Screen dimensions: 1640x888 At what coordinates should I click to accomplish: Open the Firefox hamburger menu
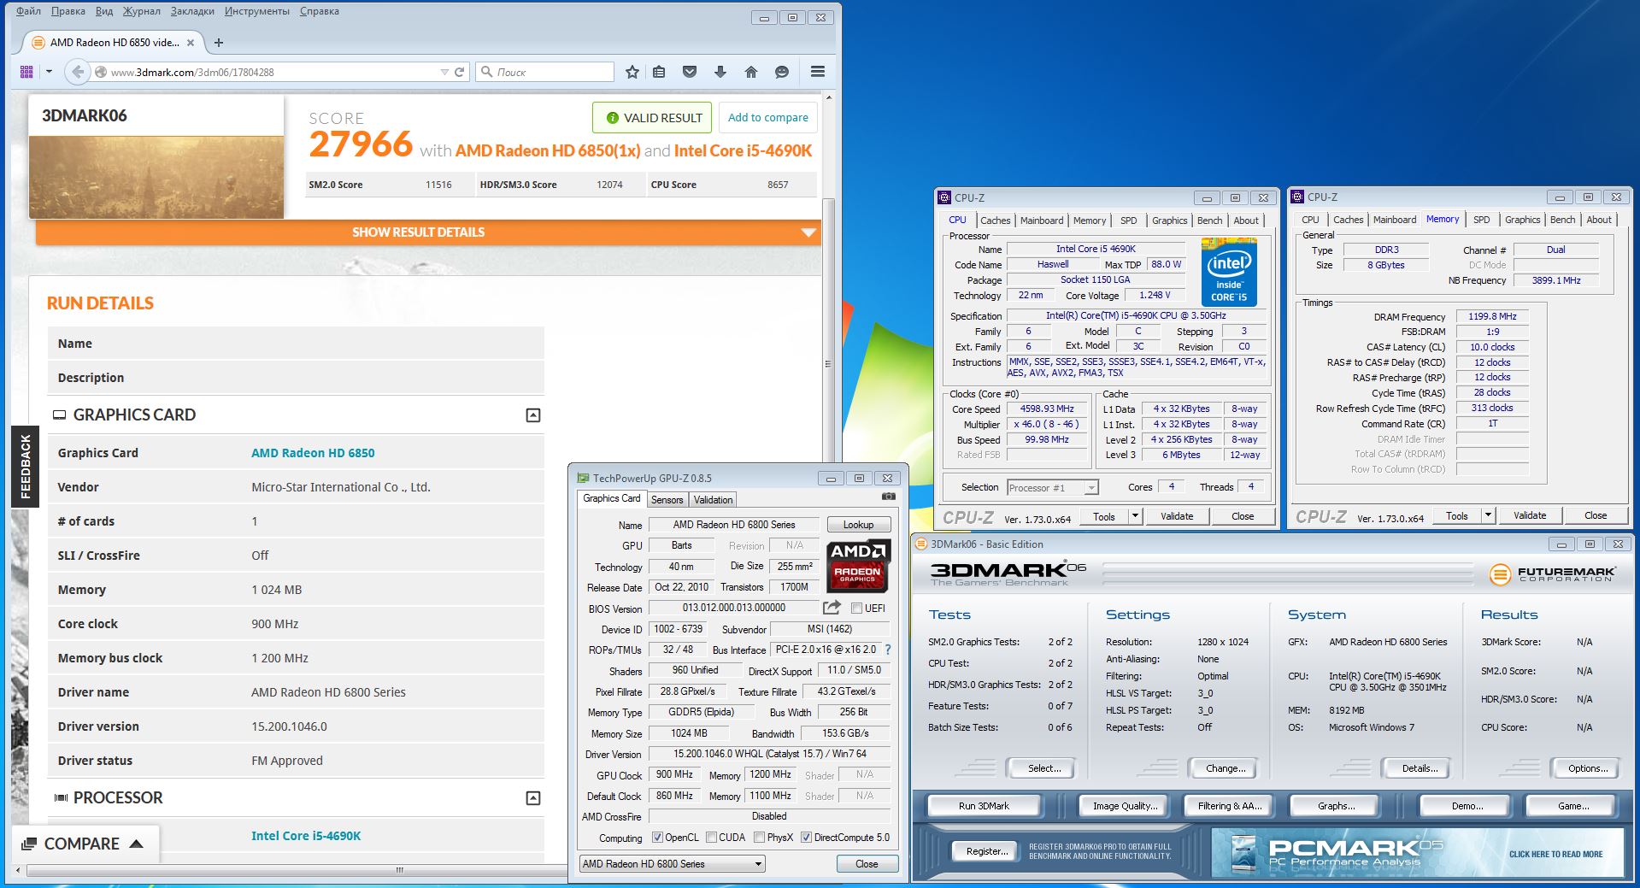818,72
